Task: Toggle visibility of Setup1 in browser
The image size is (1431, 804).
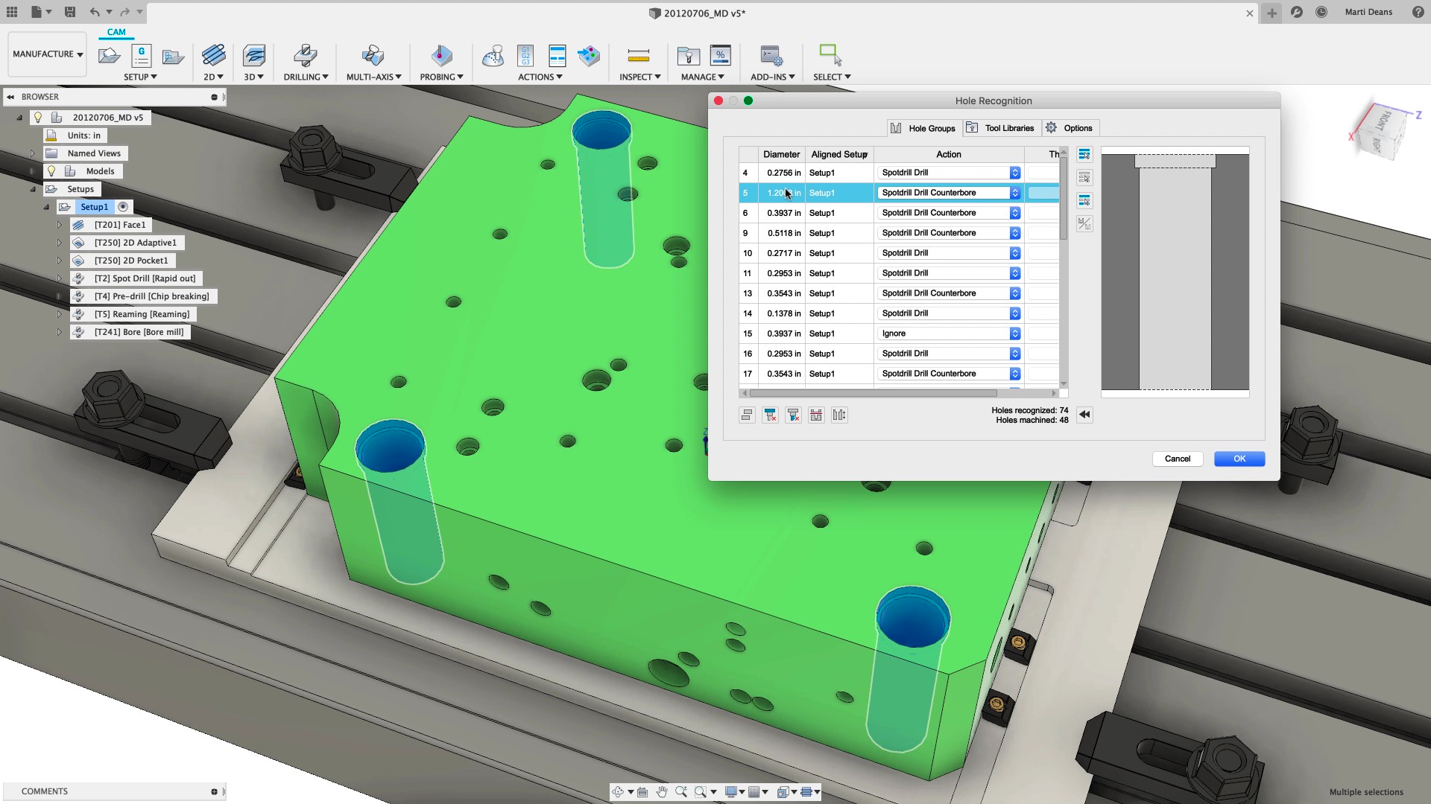Action: [x=123, y=207]
